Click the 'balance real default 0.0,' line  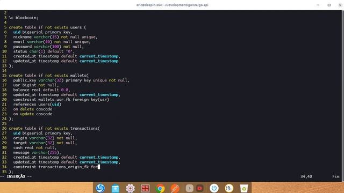pos(41,90)
